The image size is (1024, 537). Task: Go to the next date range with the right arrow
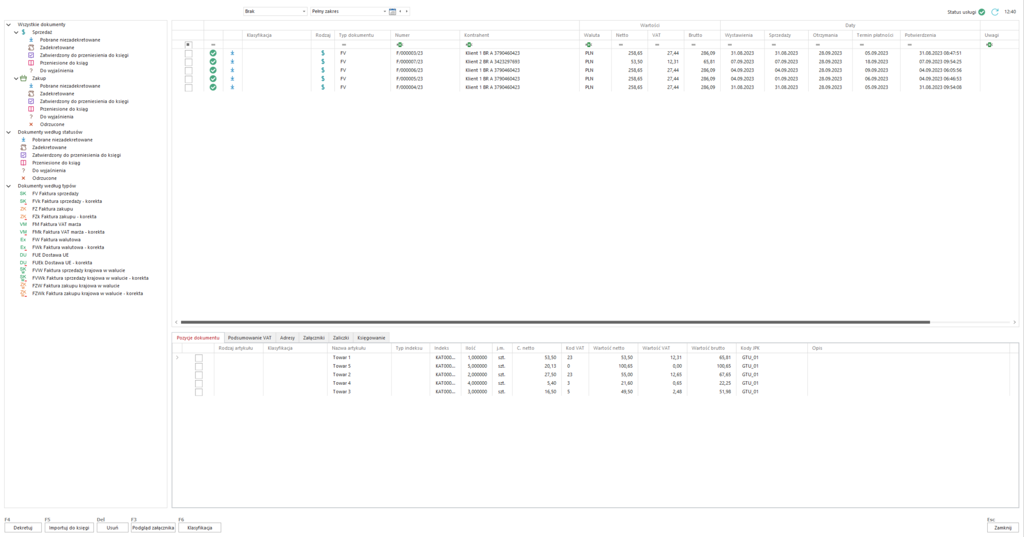pos(407,11)
